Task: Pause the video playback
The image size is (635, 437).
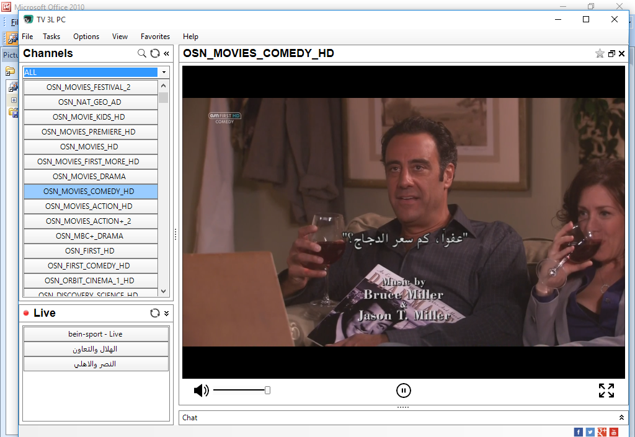Action: pyautogui.click(x=403, y=391)
